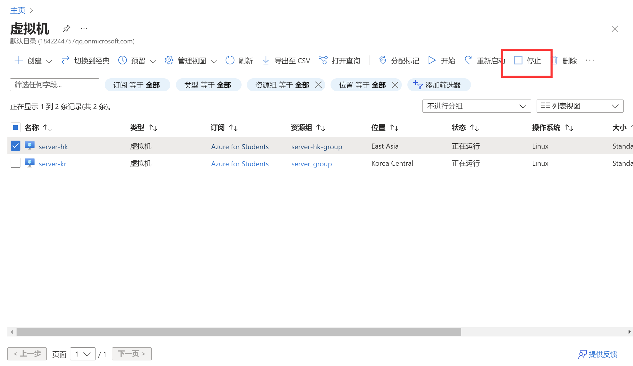Screen dimensions: 633x366
Task: Open query (打开查询) from the toolbar
Action: [339, 61]
